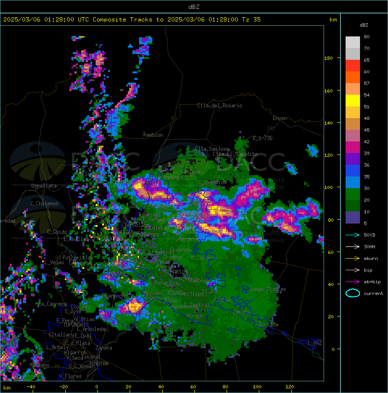Pick the green 20–30 dBZ legend band
This screenshot has height=393, width=388.
[353, 194]
